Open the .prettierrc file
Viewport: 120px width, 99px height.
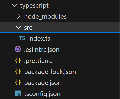[38, 61]
